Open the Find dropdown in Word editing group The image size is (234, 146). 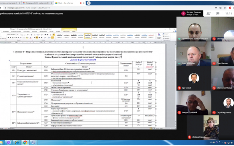166,34
